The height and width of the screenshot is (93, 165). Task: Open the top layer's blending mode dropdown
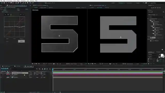coord(31,73)
